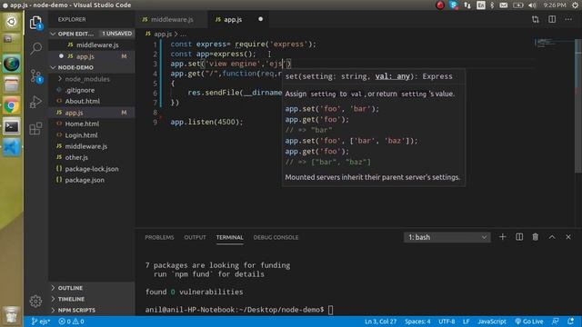Change line ending via LF status item
582x327 pixels.
click(467, 322)
